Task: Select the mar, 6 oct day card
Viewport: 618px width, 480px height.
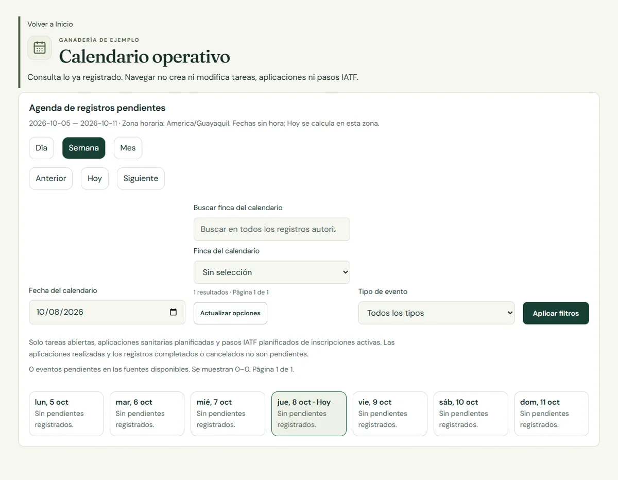Action: coord(147,414)
